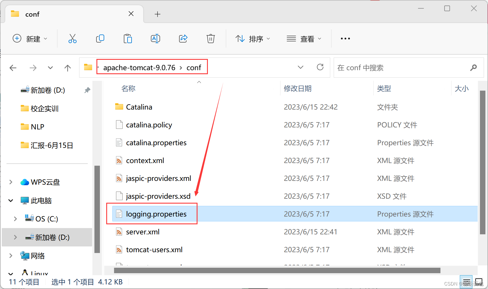
Task: Click the Paste clipboard icon
Action: 128,39
